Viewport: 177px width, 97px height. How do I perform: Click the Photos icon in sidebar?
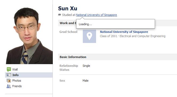(9, 81)
